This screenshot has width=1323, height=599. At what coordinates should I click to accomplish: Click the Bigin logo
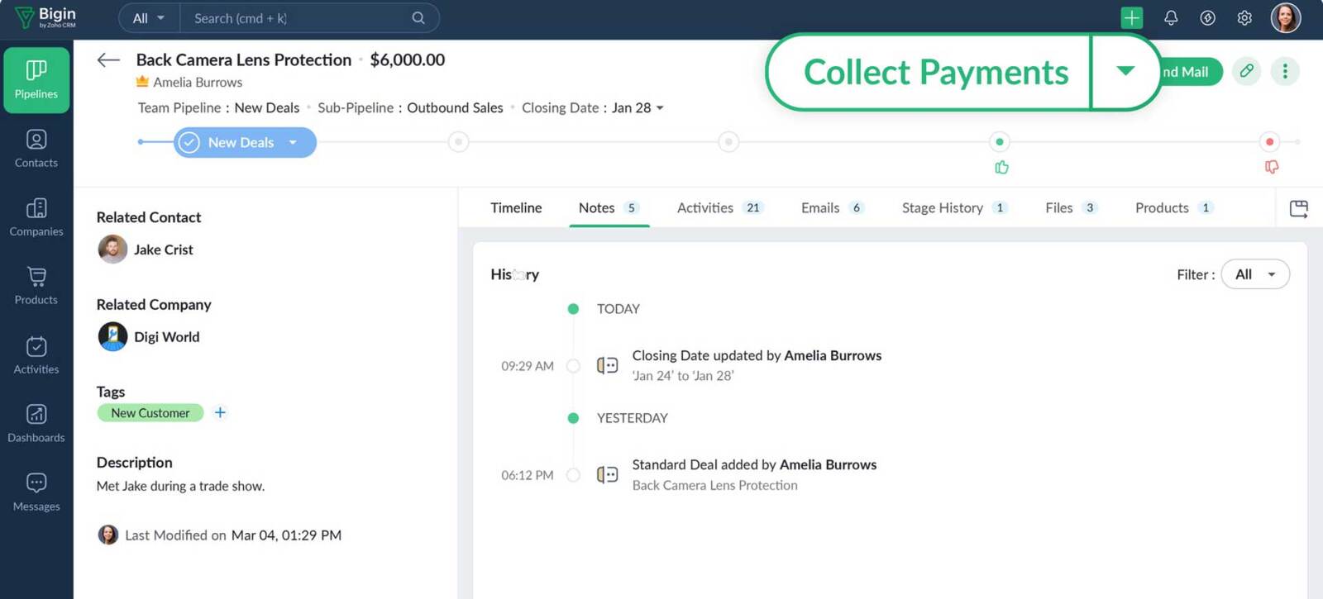[46, 17]
